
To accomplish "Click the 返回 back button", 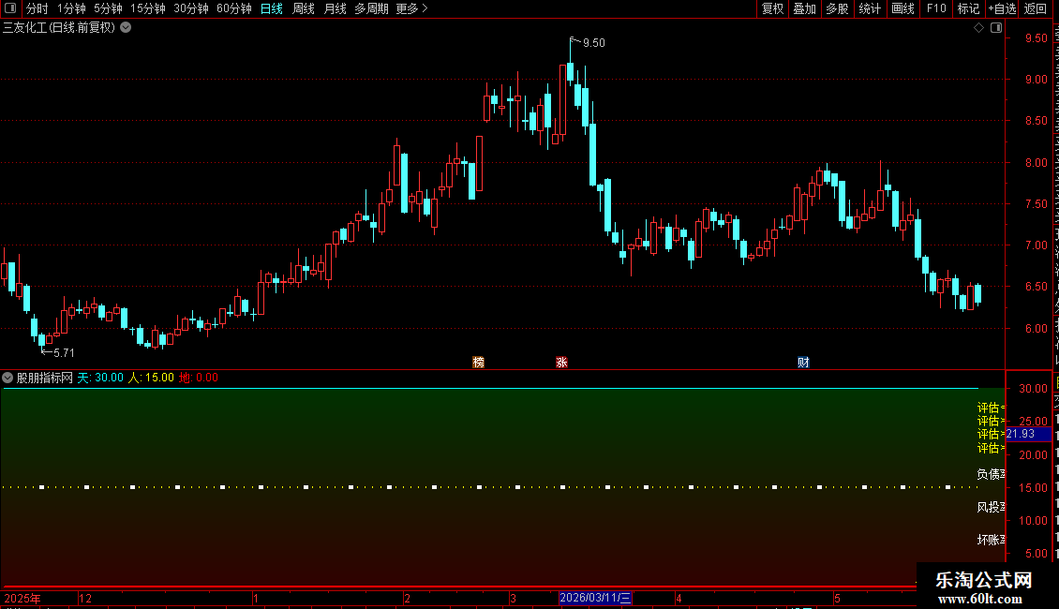I will coord(1036,8).
